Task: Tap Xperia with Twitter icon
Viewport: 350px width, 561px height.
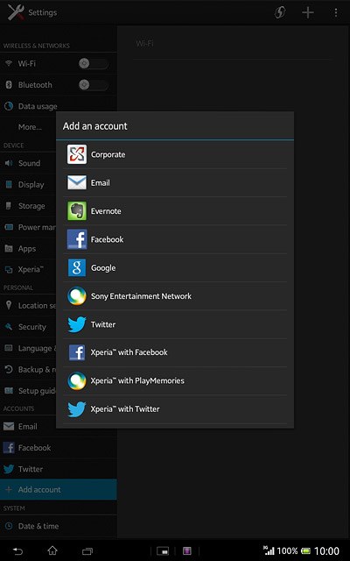Action: (77, 409)
